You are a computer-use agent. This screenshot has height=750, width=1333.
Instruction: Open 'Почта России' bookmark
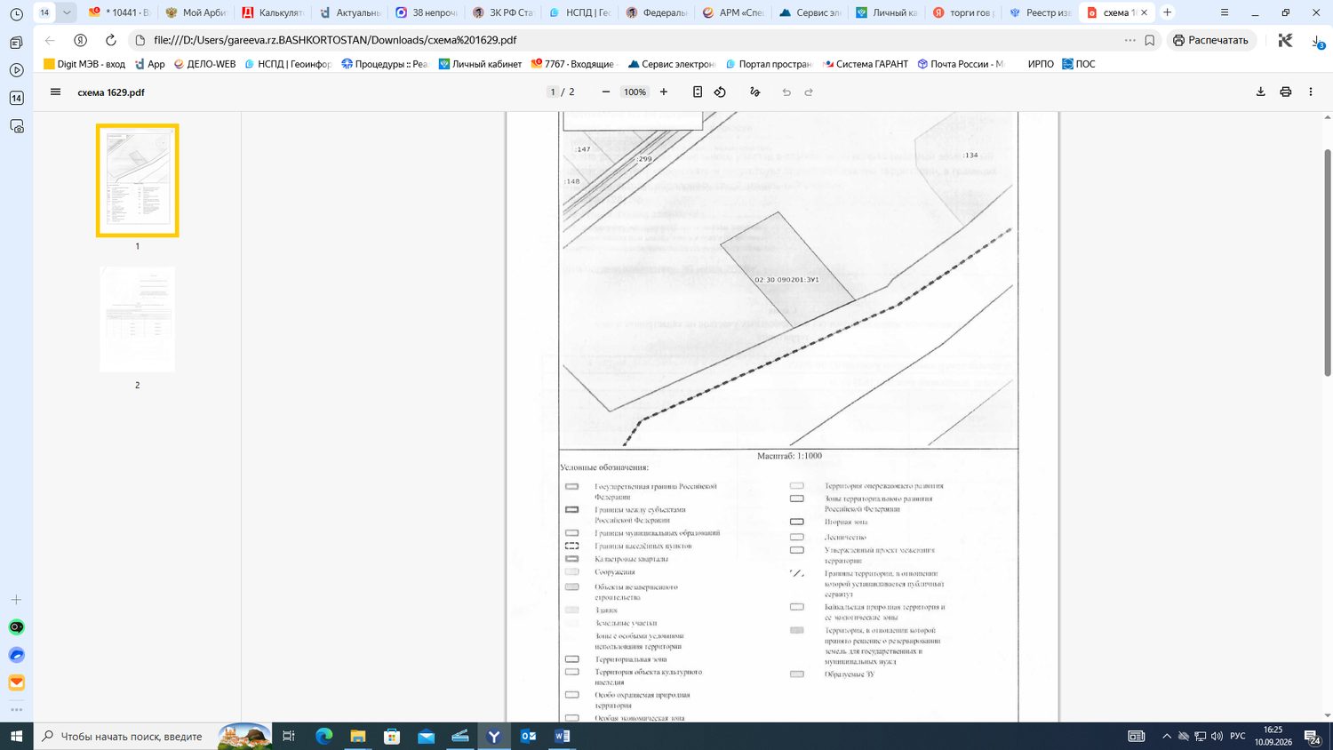click(961, 64)
